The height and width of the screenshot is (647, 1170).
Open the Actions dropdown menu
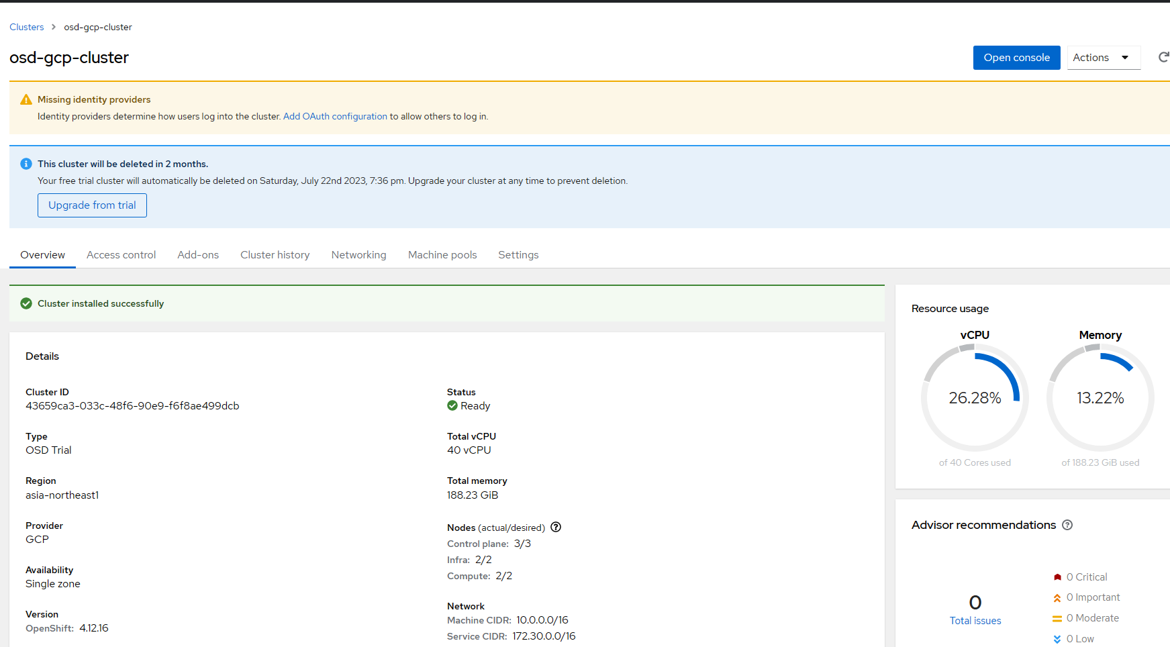[1104, 58]
